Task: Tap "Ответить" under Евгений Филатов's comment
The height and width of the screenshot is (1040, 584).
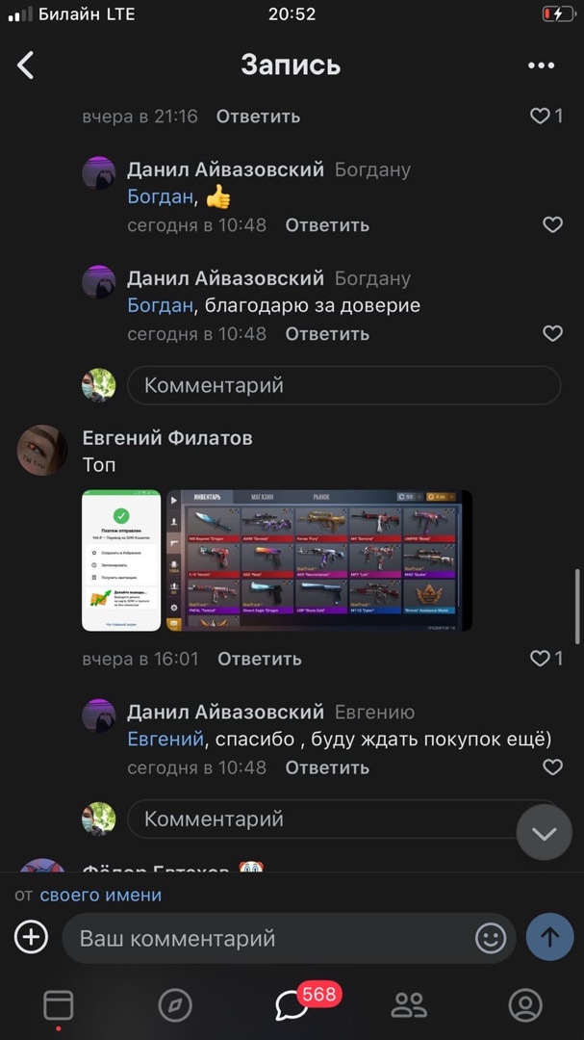Action: 259,659
